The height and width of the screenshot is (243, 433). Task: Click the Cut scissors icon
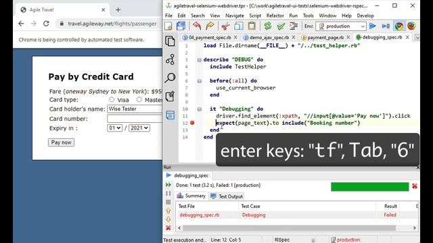(x=225, y=26)
